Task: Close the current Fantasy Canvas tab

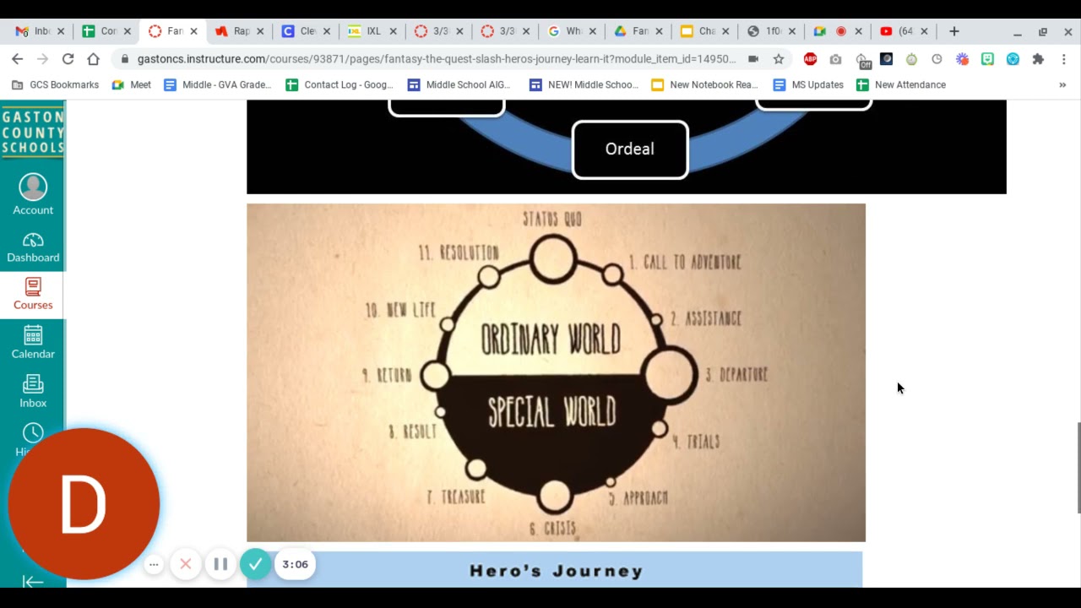Action: 193,31
